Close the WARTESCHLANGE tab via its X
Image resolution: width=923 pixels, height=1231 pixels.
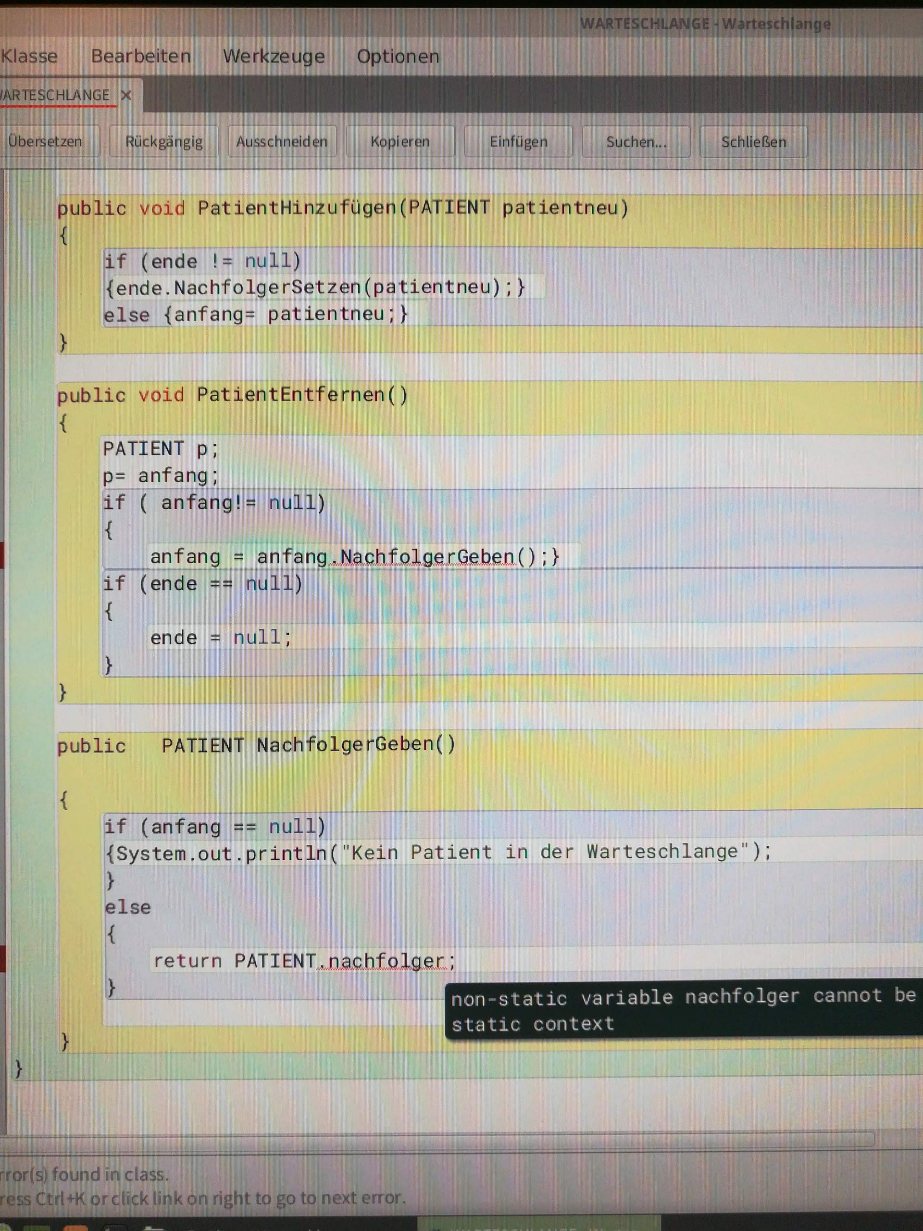127,95
